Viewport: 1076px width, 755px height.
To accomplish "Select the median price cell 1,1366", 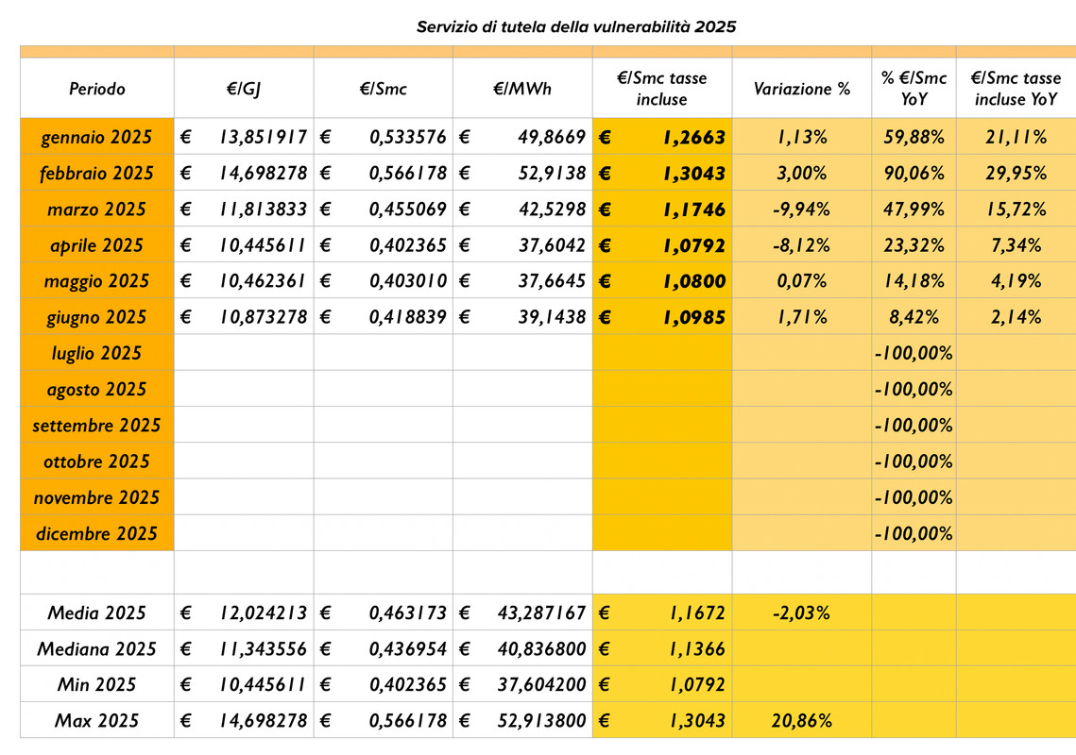I will pyautogui.click(x=662, y=648).
